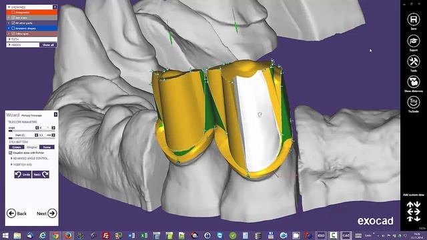Screen dimensions: 427x240
Task: Open Windows Start button
Action: [5, 235]
